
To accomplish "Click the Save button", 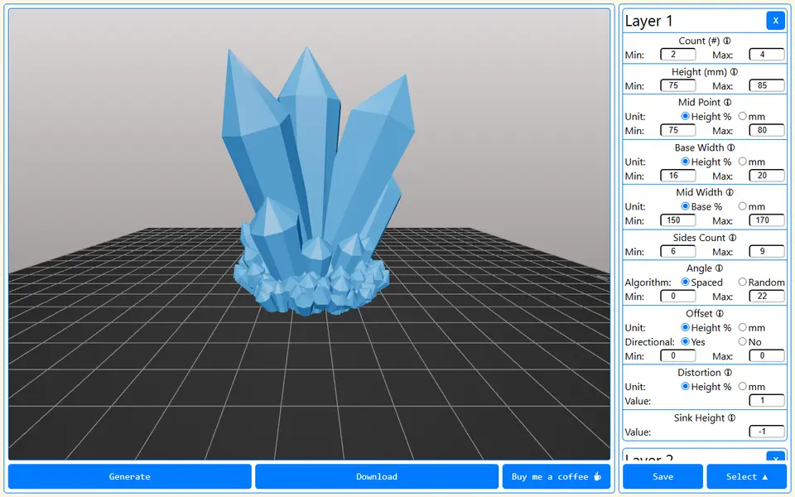I will pyautogui.click(x=662, y=476).
